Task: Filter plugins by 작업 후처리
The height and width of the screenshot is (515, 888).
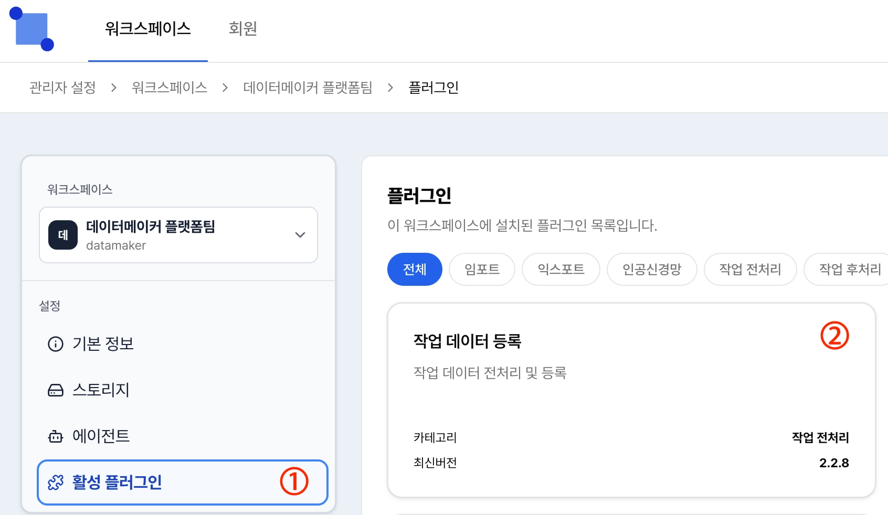Action: pos(846,270)
